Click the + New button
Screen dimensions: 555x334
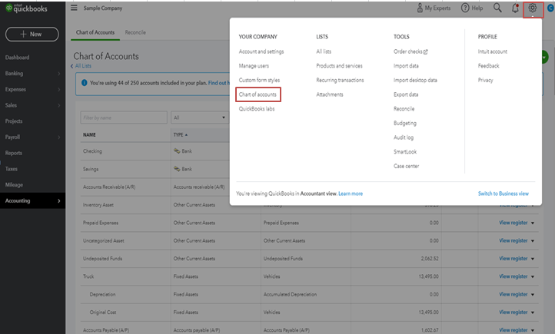click(x=32, y=35)
